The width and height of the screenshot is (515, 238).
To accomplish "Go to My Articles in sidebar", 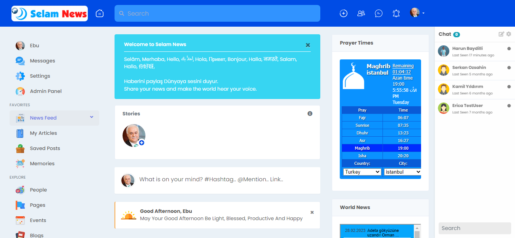I will (x=43, y=133).
